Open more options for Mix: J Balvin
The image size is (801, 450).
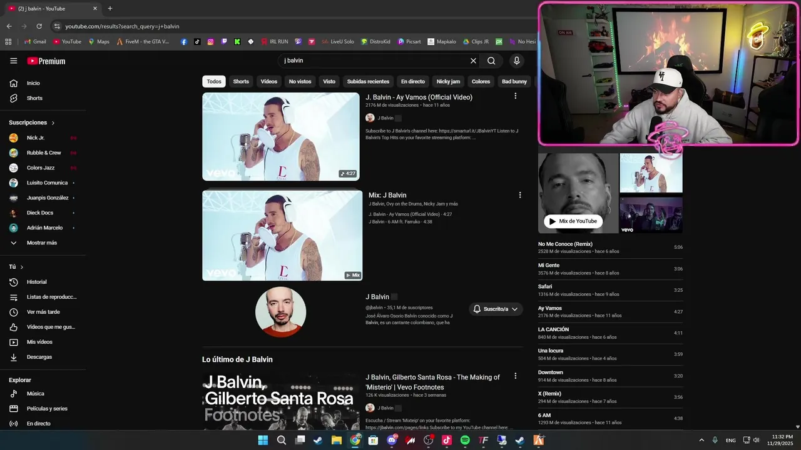[519, 195]
